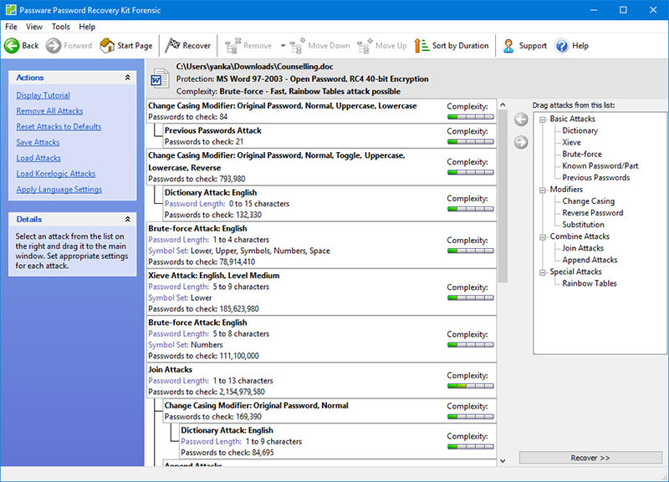Image resolution: width=669 pixels, height=482 pixels.
Task: Open the Tools menu
Action: click(60, 27)
